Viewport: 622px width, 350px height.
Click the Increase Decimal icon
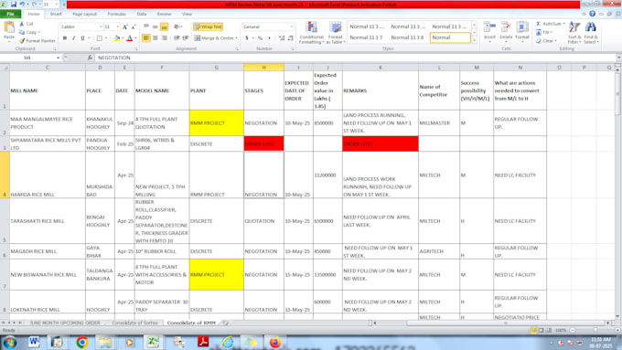point(282,38)
